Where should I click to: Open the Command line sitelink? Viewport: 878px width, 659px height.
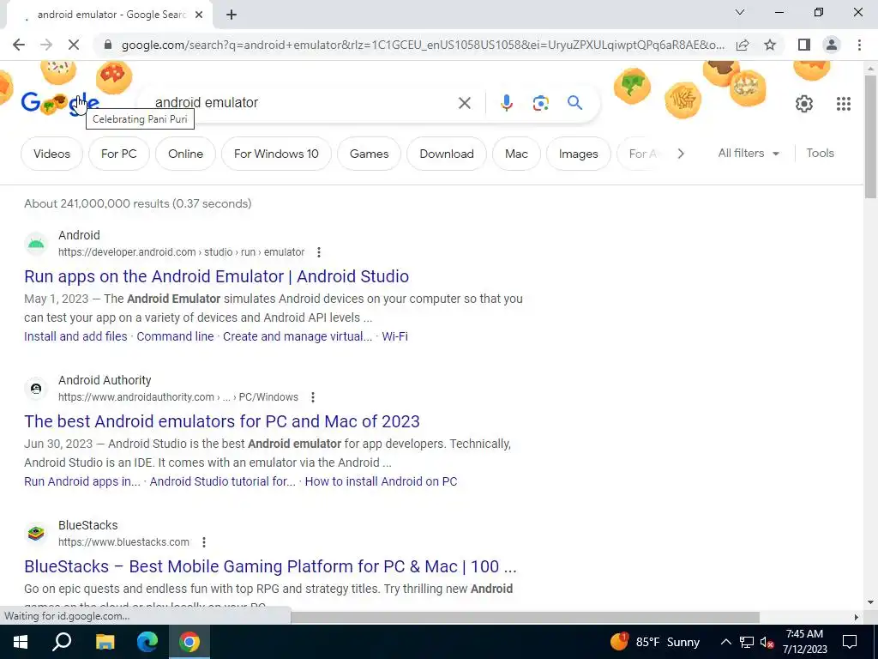(x=175, y=336)
